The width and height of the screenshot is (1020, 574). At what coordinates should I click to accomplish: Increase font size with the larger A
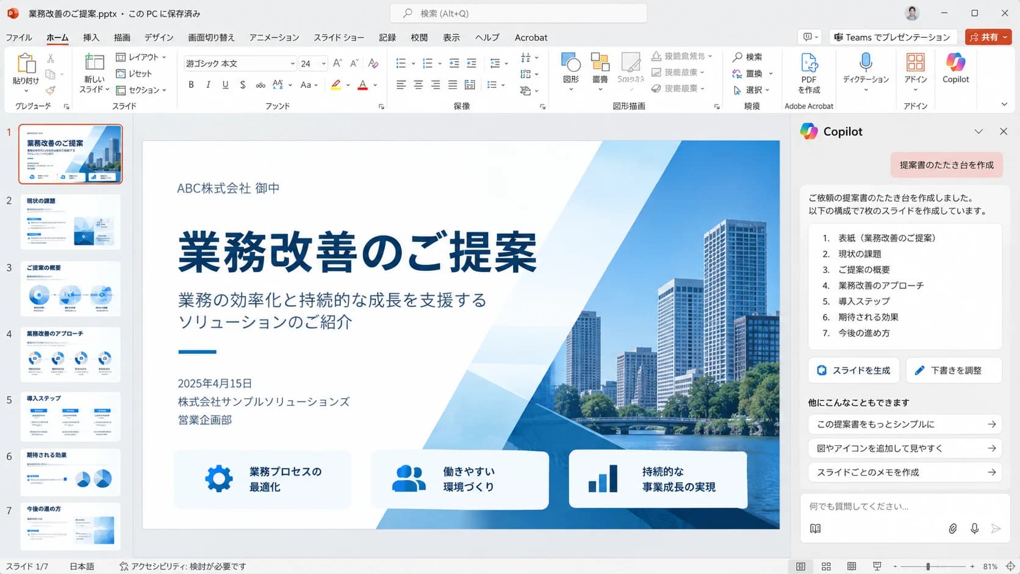pos(337,63)
